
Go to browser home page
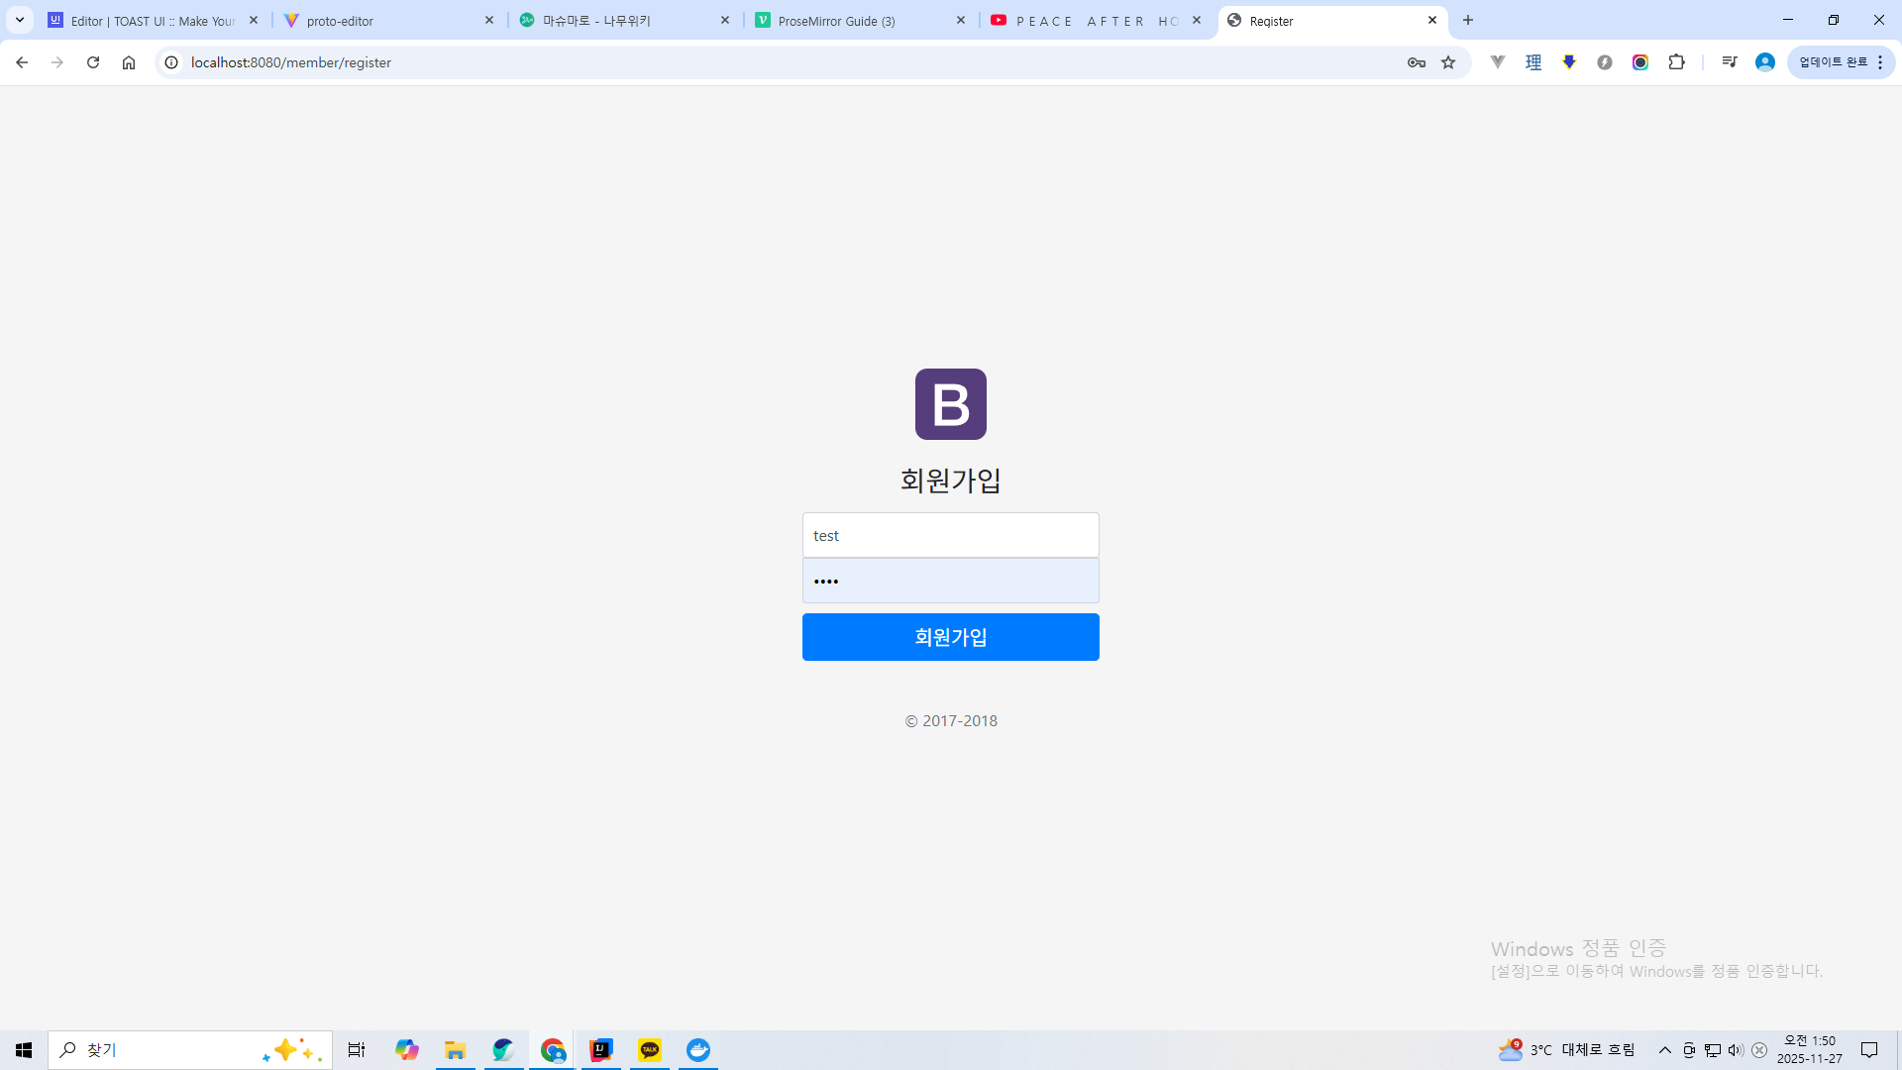(x=129, y=62)
